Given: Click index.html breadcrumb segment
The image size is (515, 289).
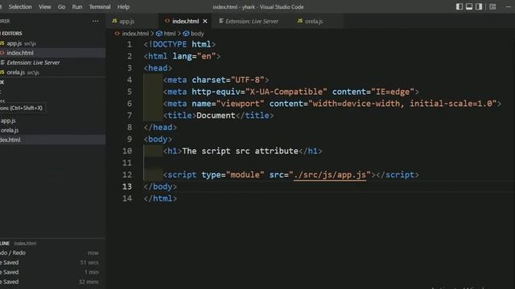Looking at the screenshot, I should [x=135, y=34].
